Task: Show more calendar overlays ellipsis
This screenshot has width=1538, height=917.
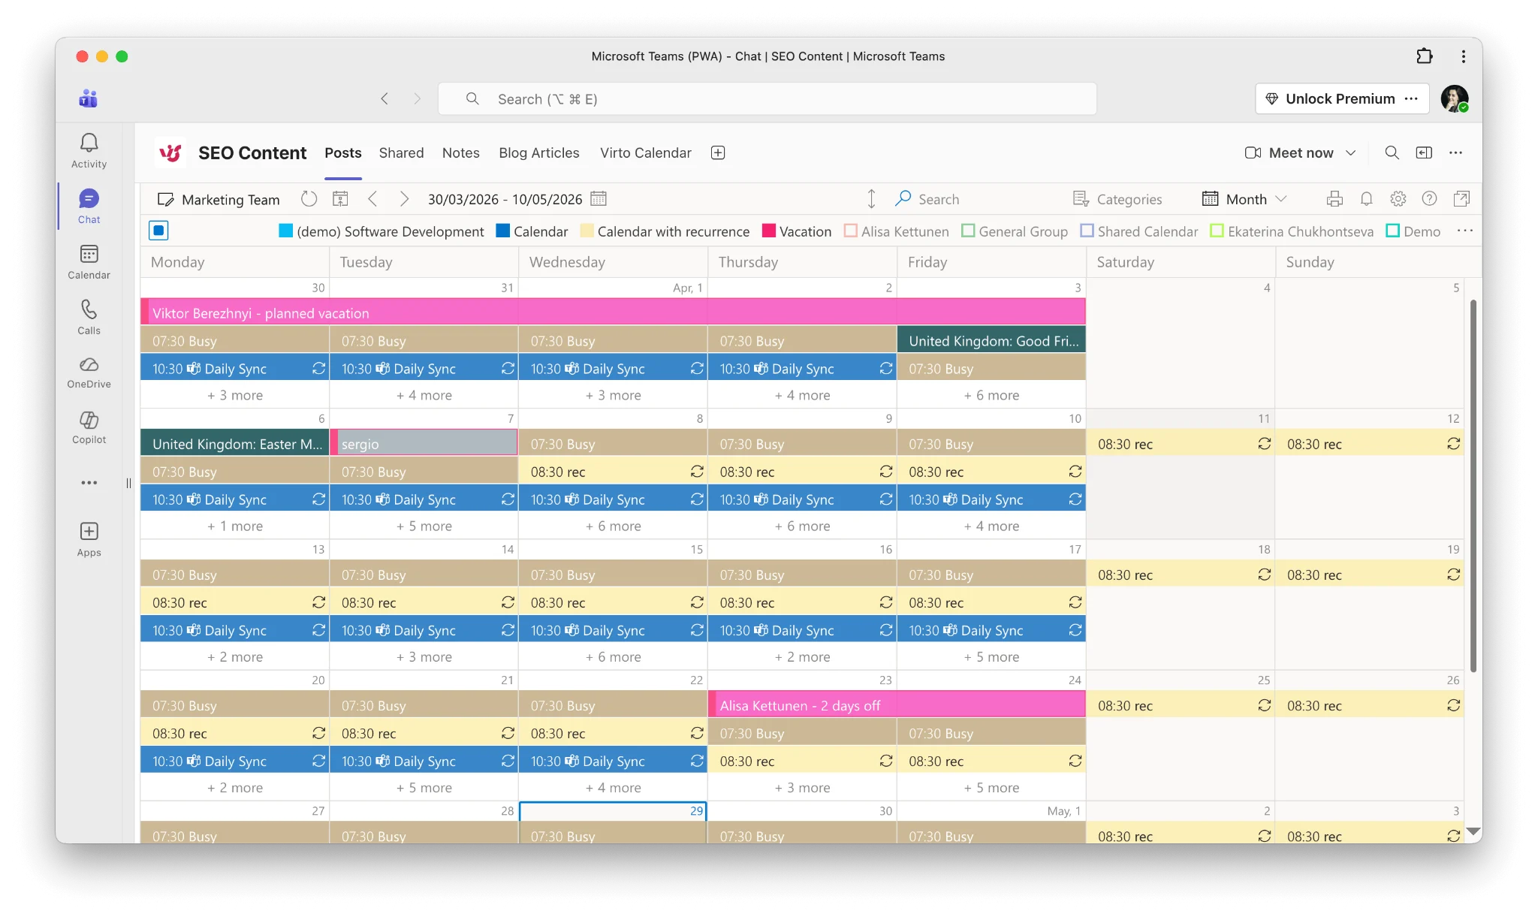Action: pos(1464,231)
